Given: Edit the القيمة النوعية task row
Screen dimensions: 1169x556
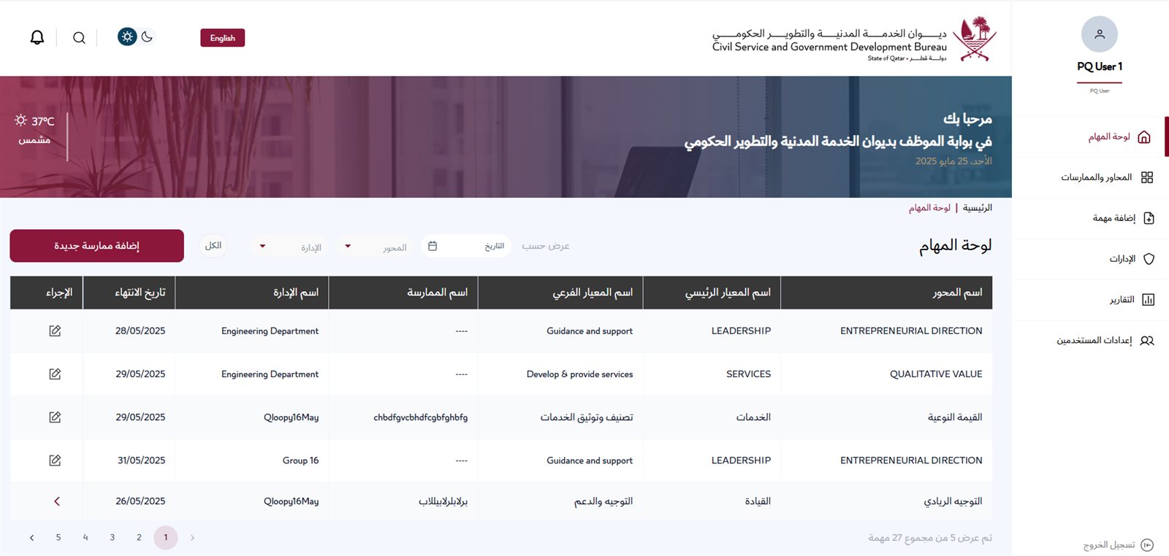Looking at the screenshot, I should 55,417.
